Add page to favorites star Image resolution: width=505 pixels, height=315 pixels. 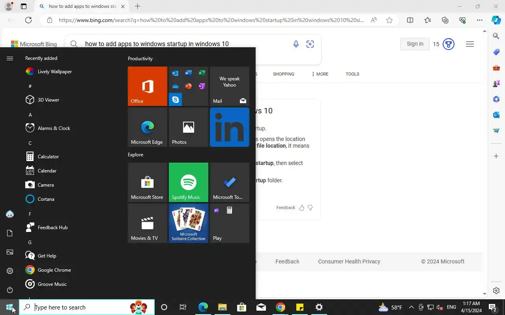point(389,20)
